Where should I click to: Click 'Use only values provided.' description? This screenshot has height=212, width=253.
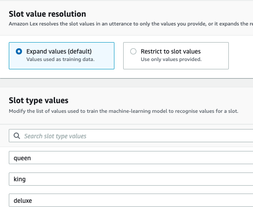171,59
